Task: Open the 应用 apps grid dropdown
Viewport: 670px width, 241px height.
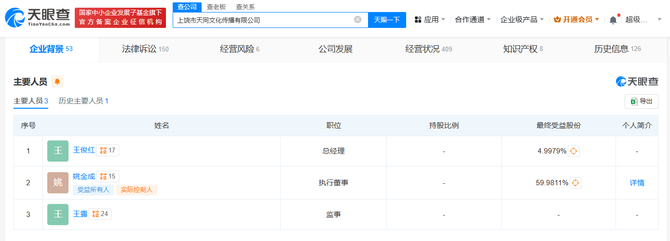Action: click(x=430, y=20)
